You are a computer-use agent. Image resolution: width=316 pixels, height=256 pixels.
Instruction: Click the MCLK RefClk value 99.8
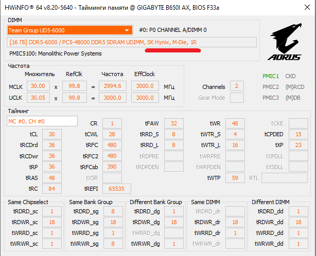74,86
